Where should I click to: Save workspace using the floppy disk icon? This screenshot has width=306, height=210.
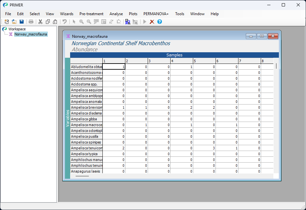click(x=22, y=22)
